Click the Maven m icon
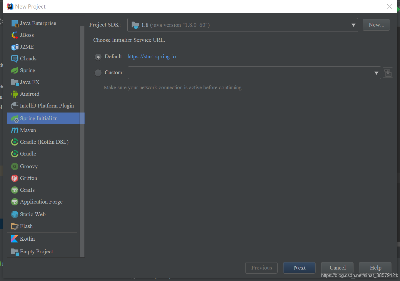The image size is (400, 281). [x=15, y=130]
